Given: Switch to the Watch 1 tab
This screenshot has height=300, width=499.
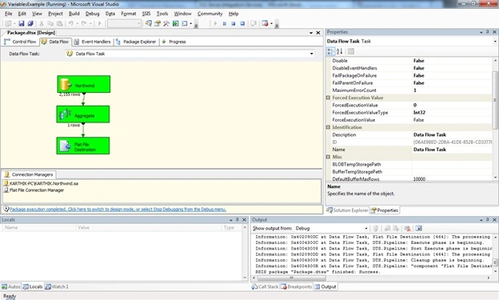Looking at the screenshot, I should tap(57, 286).
